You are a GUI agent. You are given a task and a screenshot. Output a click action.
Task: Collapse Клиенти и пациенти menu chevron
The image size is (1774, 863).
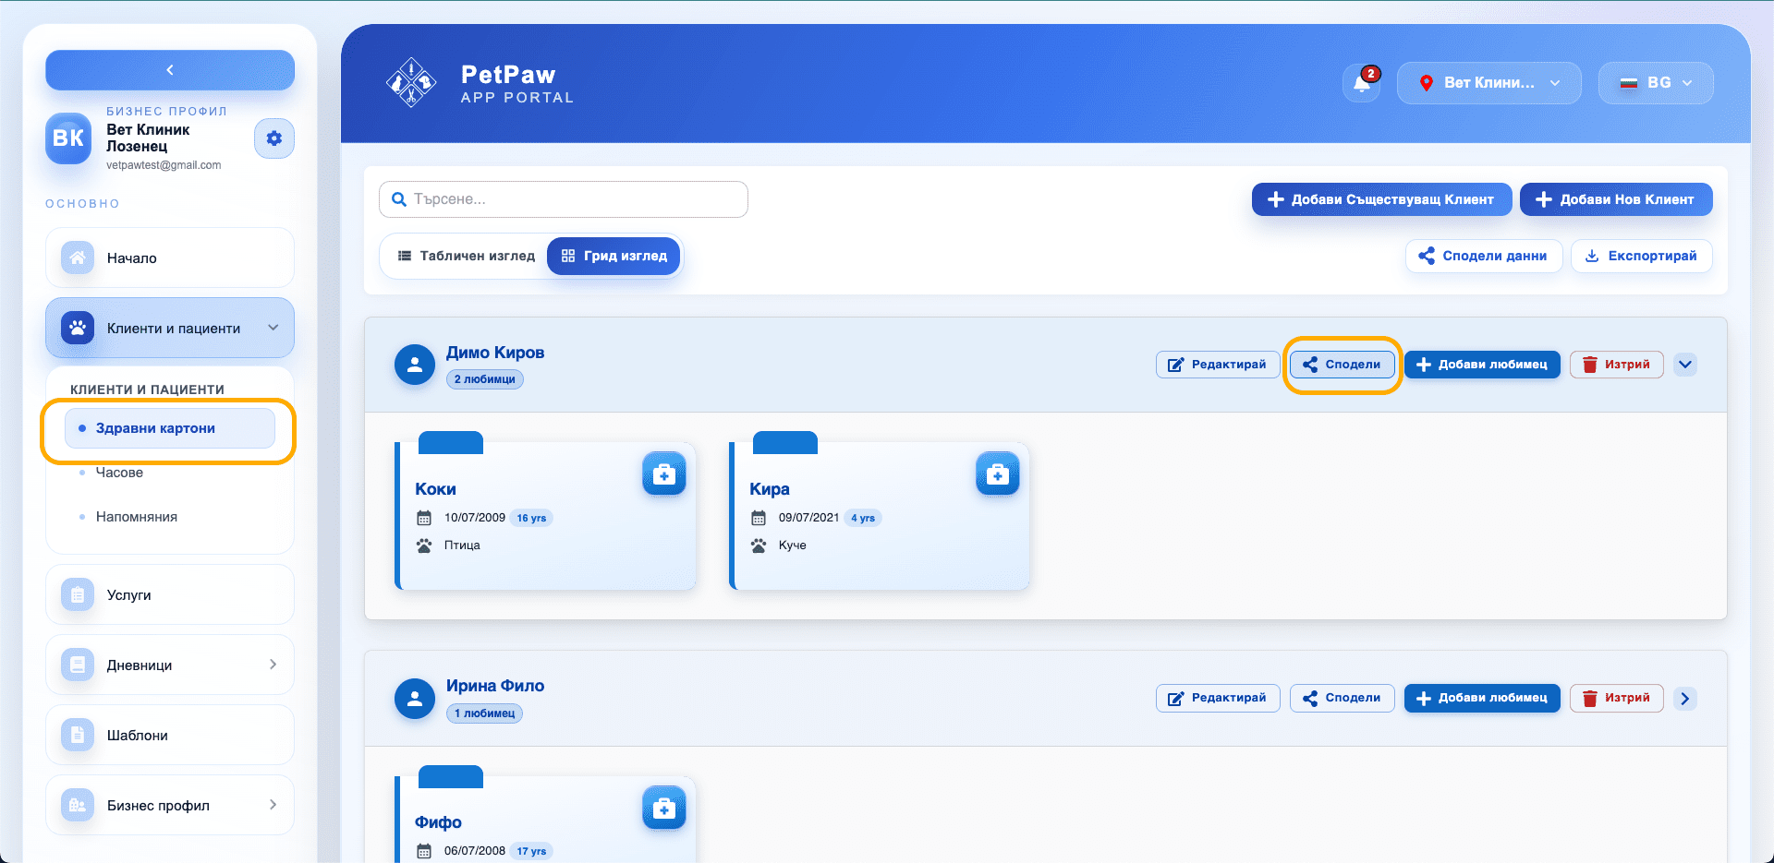point(273,328)
